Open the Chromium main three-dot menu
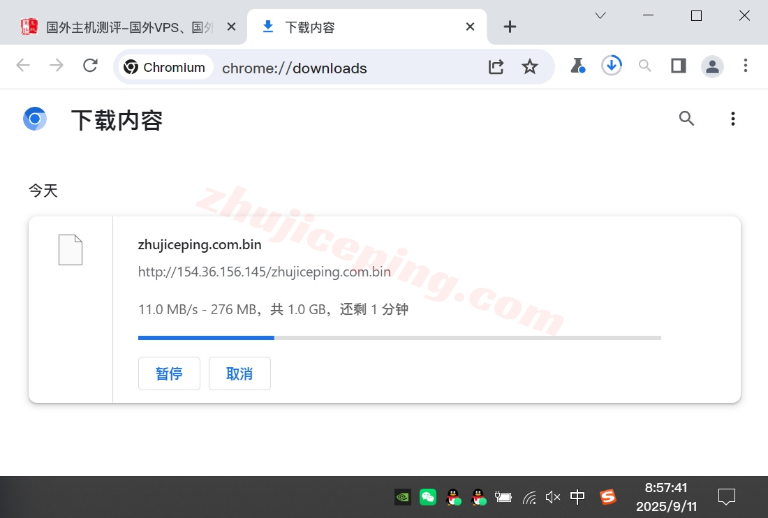Viewport: 768px width, 518px height. click(x=746, y=66)
